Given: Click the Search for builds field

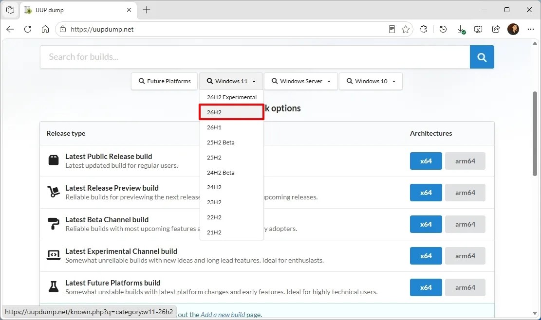Looking at the screenshot, I should point(255,57).
